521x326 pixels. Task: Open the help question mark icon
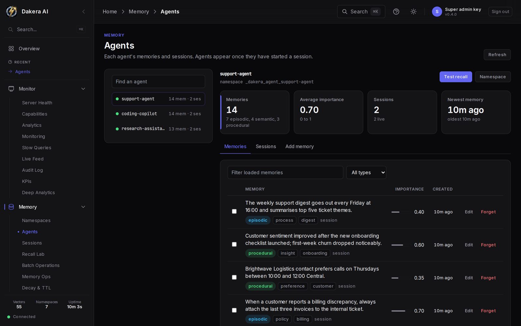pos(396,11)
